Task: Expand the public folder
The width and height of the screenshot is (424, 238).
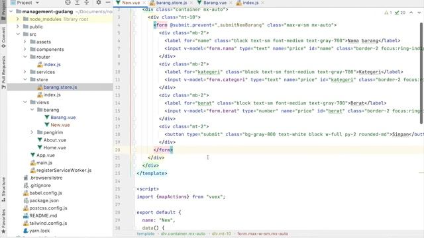Action: click(x=18, y=26)
